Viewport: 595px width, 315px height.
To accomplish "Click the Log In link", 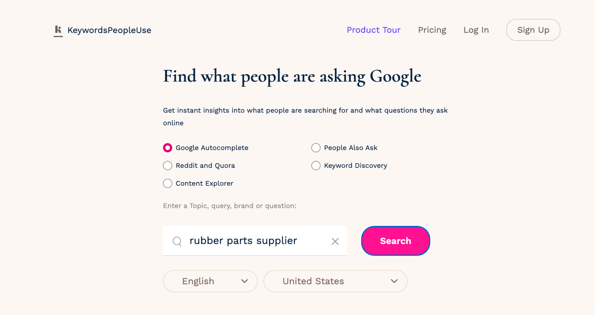I will pos(476,30).
